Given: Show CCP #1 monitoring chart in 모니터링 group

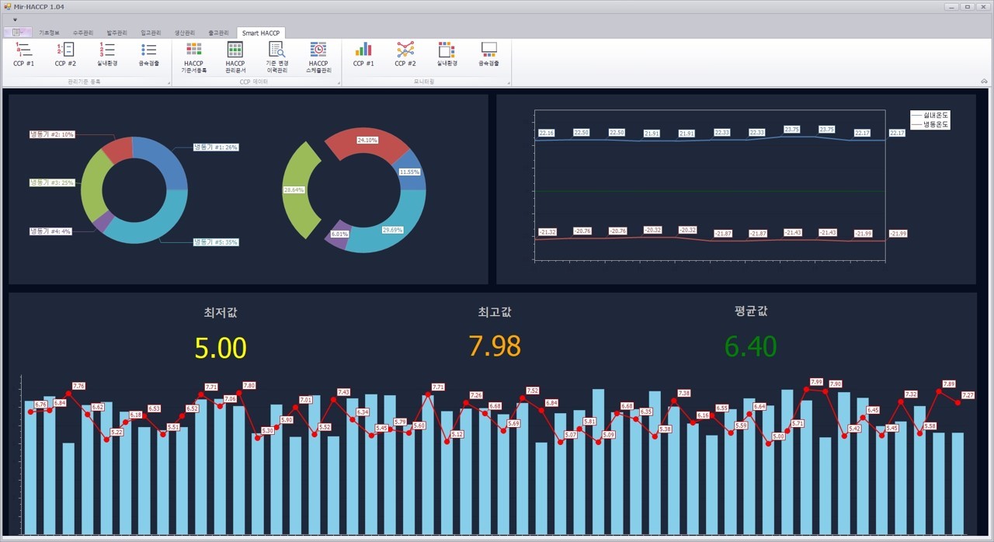Looking at the screenshot, I should (363, 54).
